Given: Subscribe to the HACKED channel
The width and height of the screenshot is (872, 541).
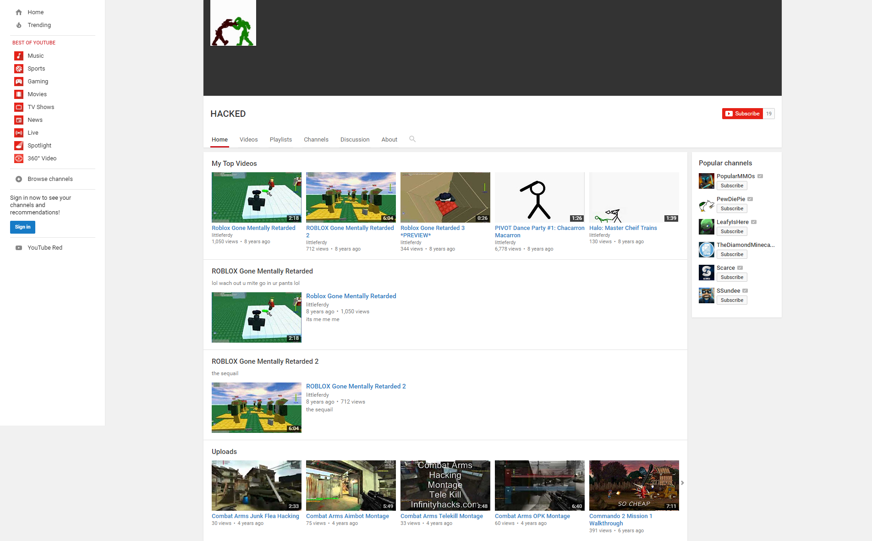Looking at the screenshot, I should click(x=742, y=114).
